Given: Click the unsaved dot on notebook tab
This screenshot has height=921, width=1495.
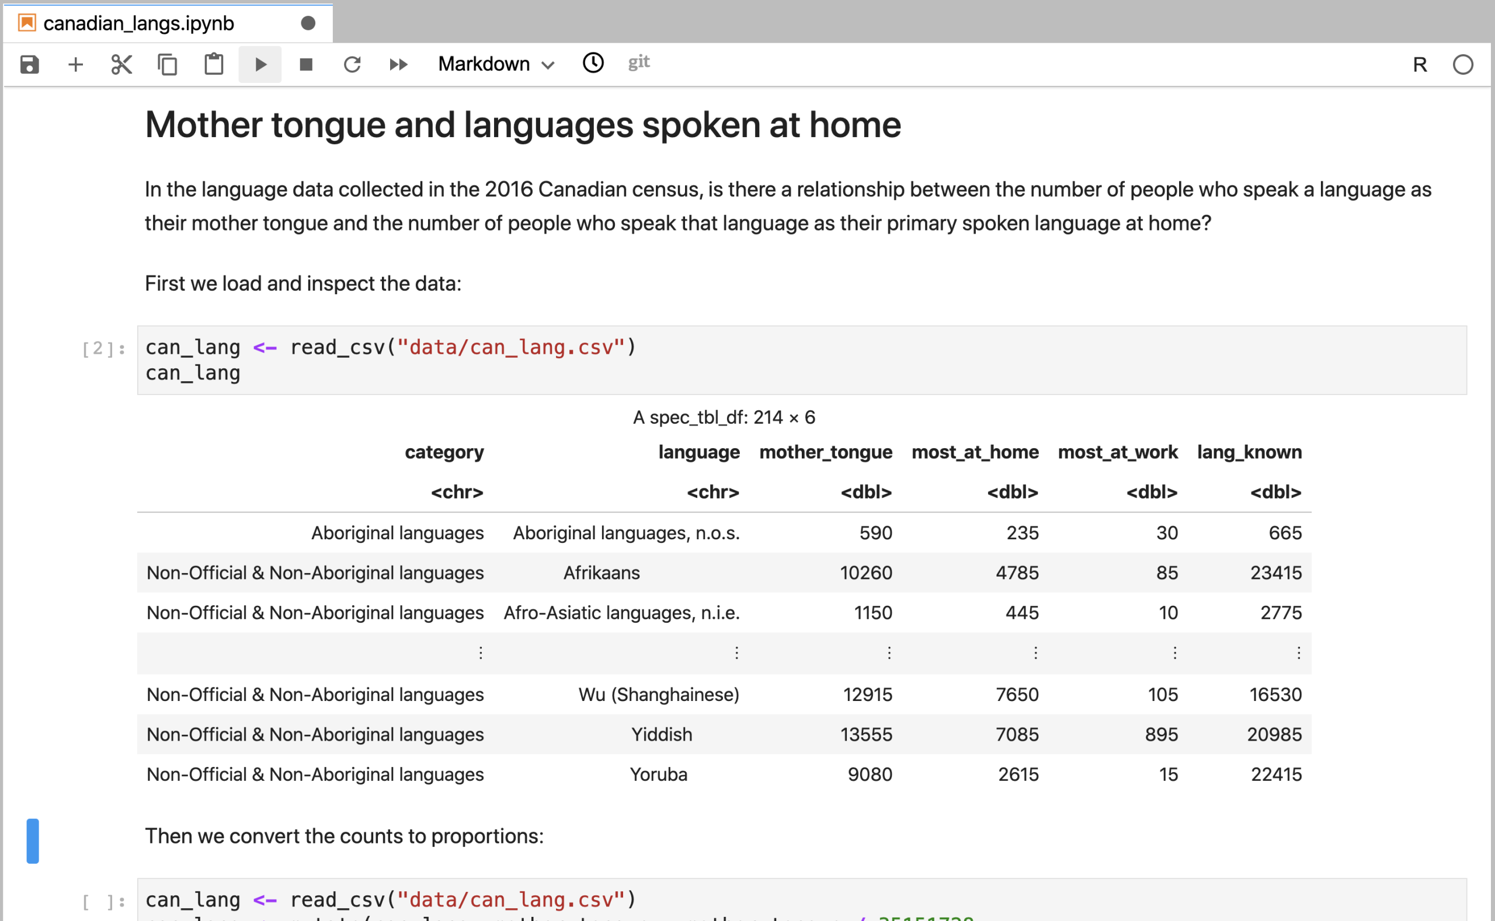Looking at the screenshot, I should [x=308, y=24].
